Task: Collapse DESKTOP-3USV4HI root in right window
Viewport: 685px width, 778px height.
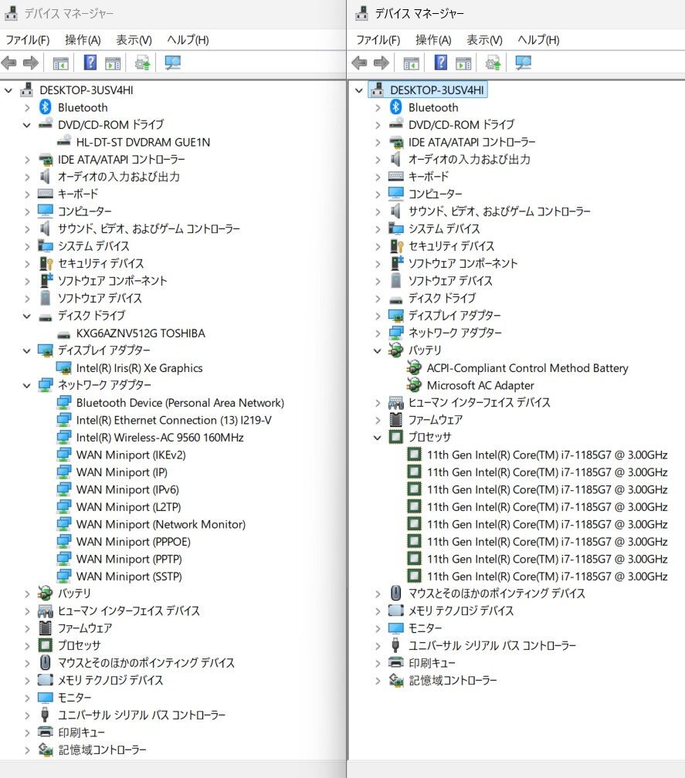Action: coord(359,90)
